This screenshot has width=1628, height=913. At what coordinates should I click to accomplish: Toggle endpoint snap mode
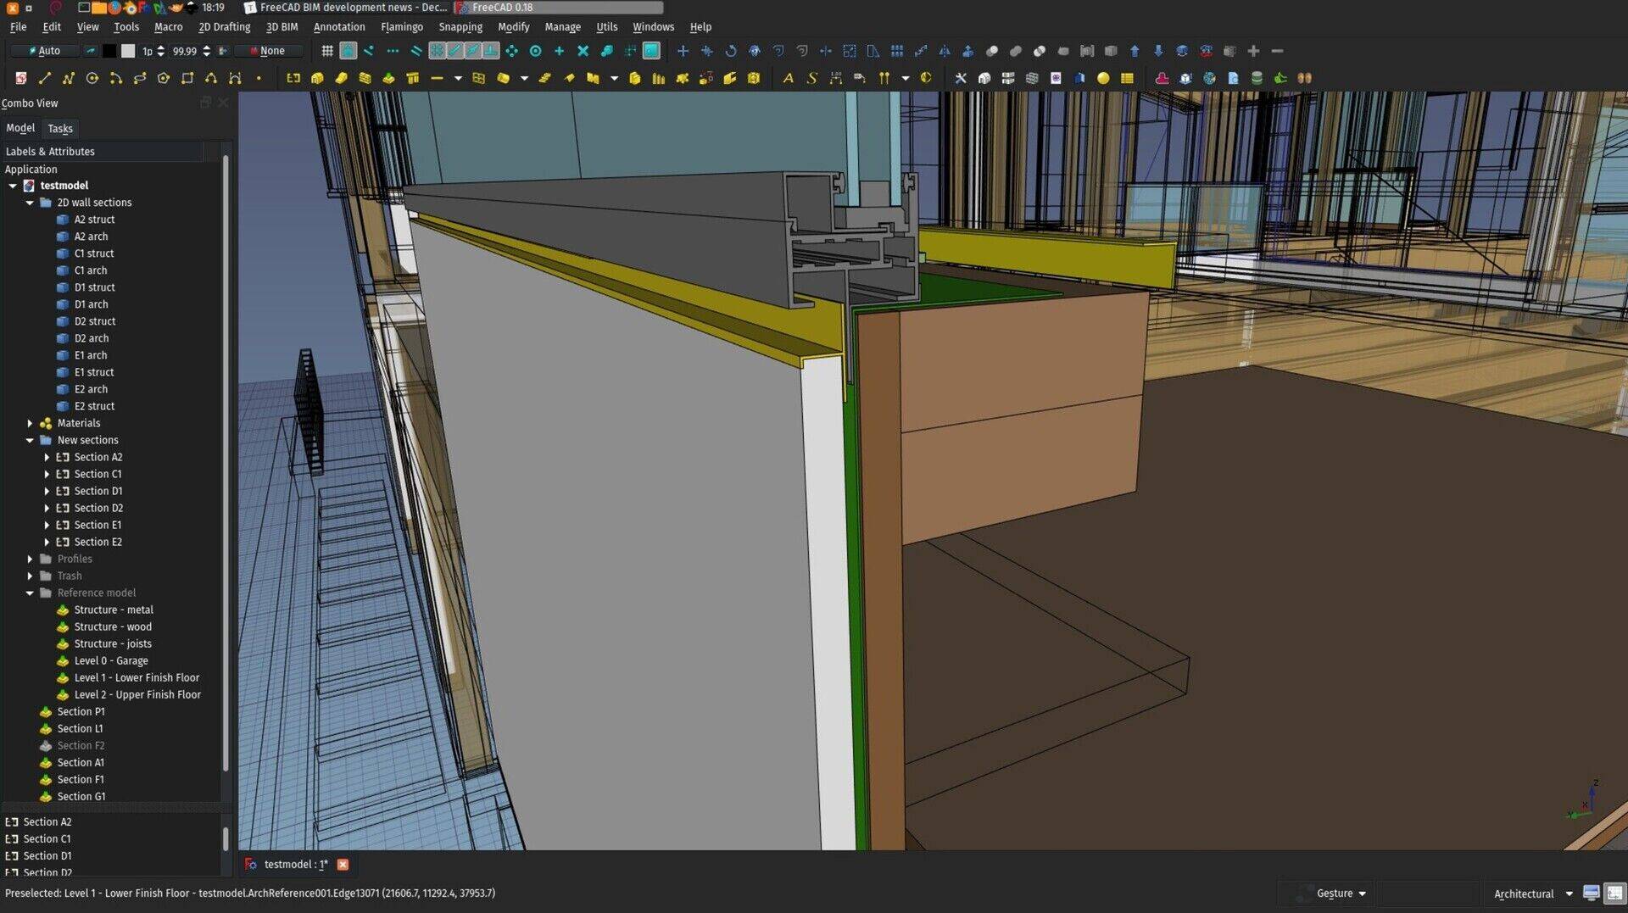point(368,51)
